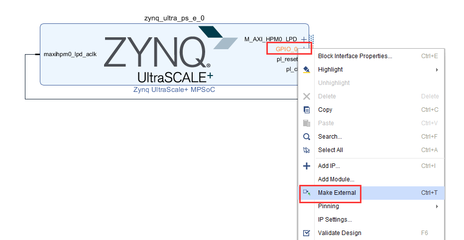
Task: Open IP Settings entry
Action: click(x=371, y=220)
